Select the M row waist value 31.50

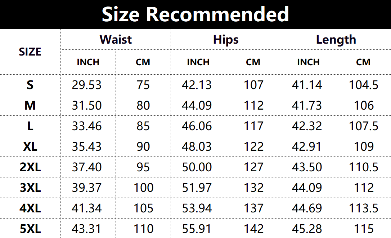pos(87,106)
